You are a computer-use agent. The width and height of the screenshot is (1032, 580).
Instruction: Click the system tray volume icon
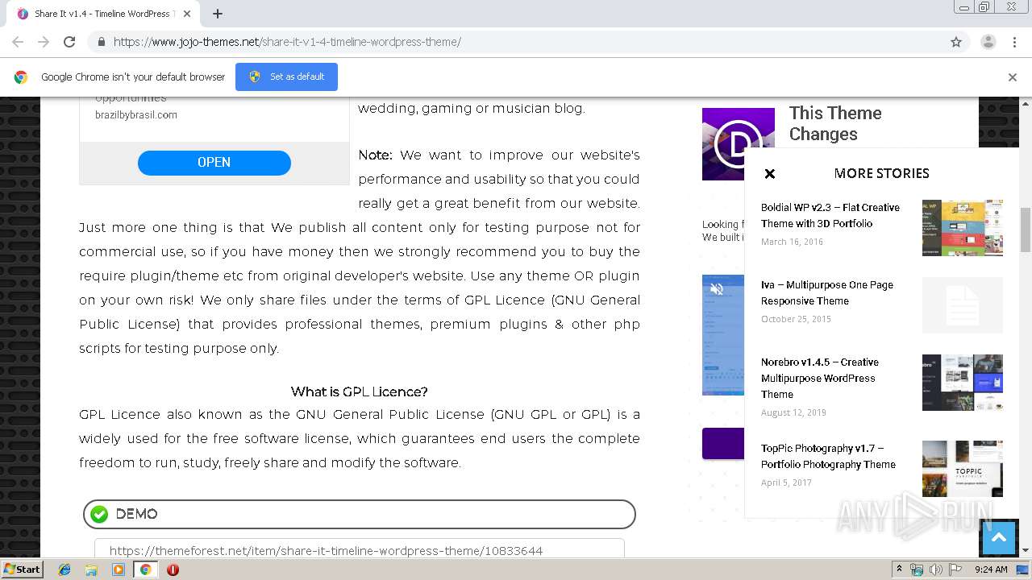[936, 570]
